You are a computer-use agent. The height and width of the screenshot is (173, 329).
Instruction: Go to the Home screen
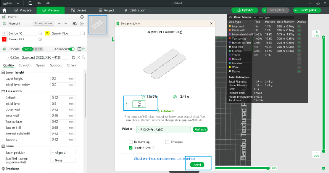pos(4,10)
